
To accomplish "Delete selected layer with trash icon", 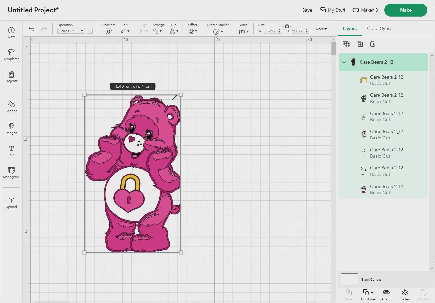I will click(x=373, y=44).
